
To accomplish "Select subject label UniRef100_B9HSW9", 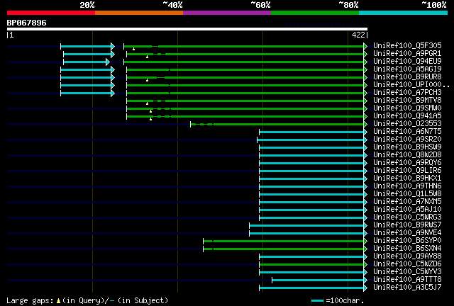I will 407,147.
